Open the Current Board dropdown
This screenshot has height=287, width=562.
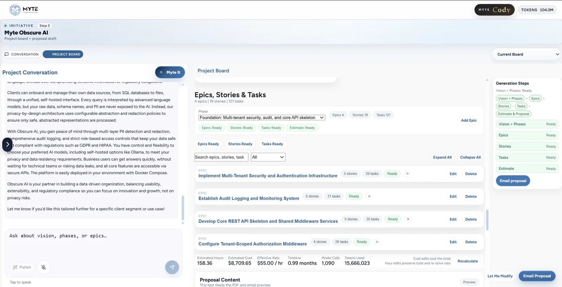(x=526, y=54)
